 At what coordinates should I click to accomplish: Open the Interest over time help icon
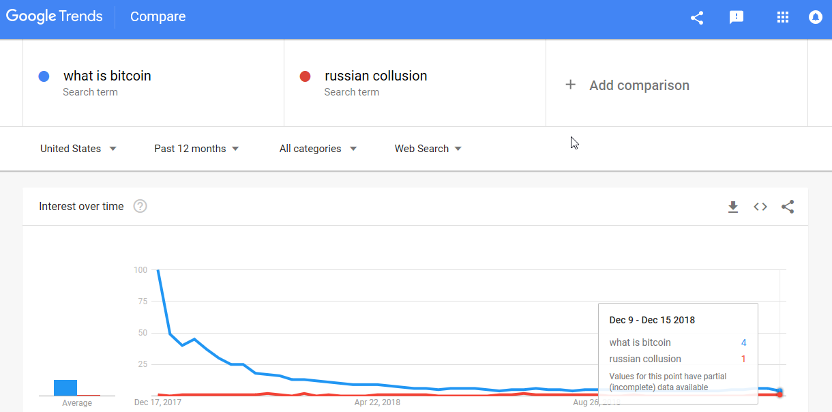tap(140, 206)
